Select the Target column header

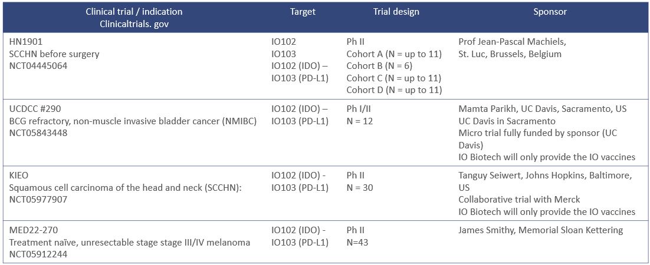coord(303,12)
